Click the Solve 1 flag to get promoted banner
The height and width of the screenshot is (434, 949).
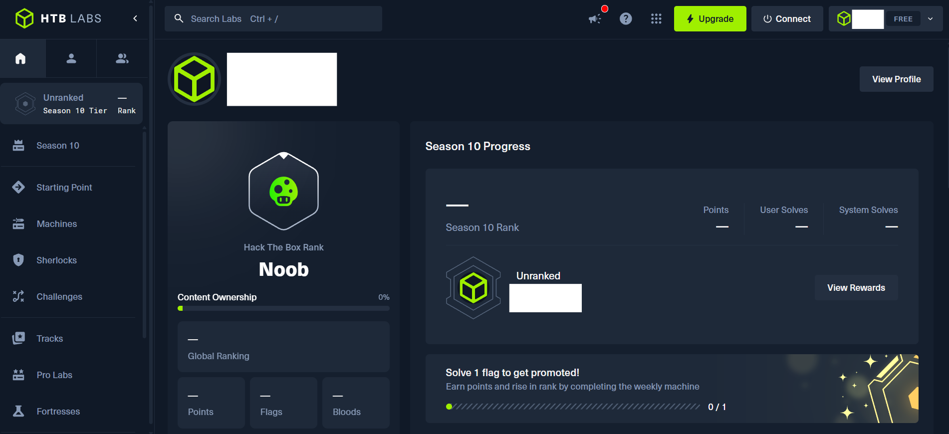click(x=672, y=389)
